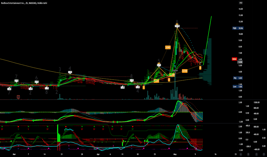Click the Mar date on time axis
The width and height of the screenshot is (267, 157).
14,154
